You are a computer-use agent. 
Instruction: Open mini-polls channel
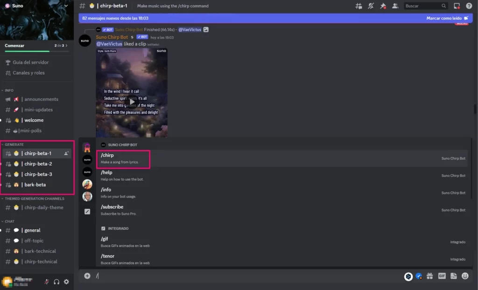[36, 130]
